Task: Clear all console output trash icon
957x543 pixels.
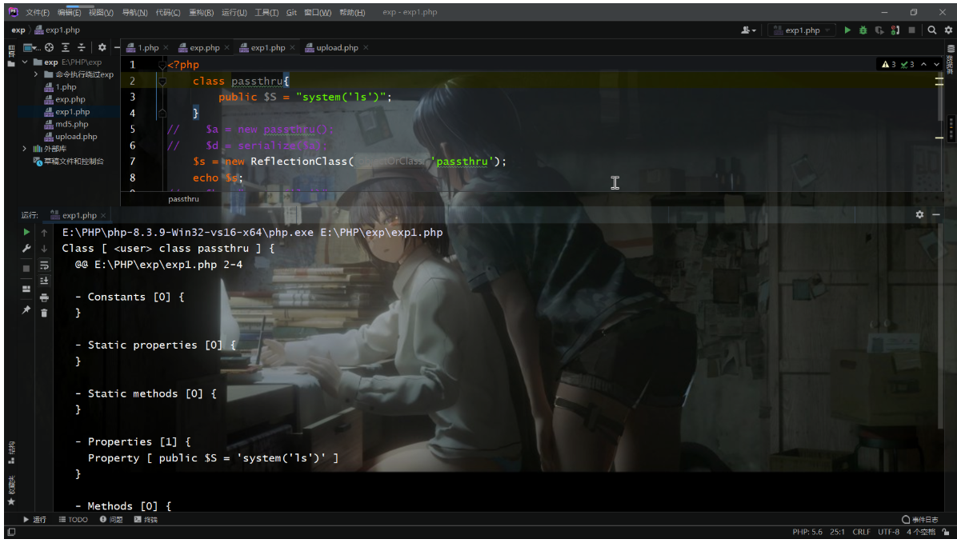Action: (x=44, y=313)
